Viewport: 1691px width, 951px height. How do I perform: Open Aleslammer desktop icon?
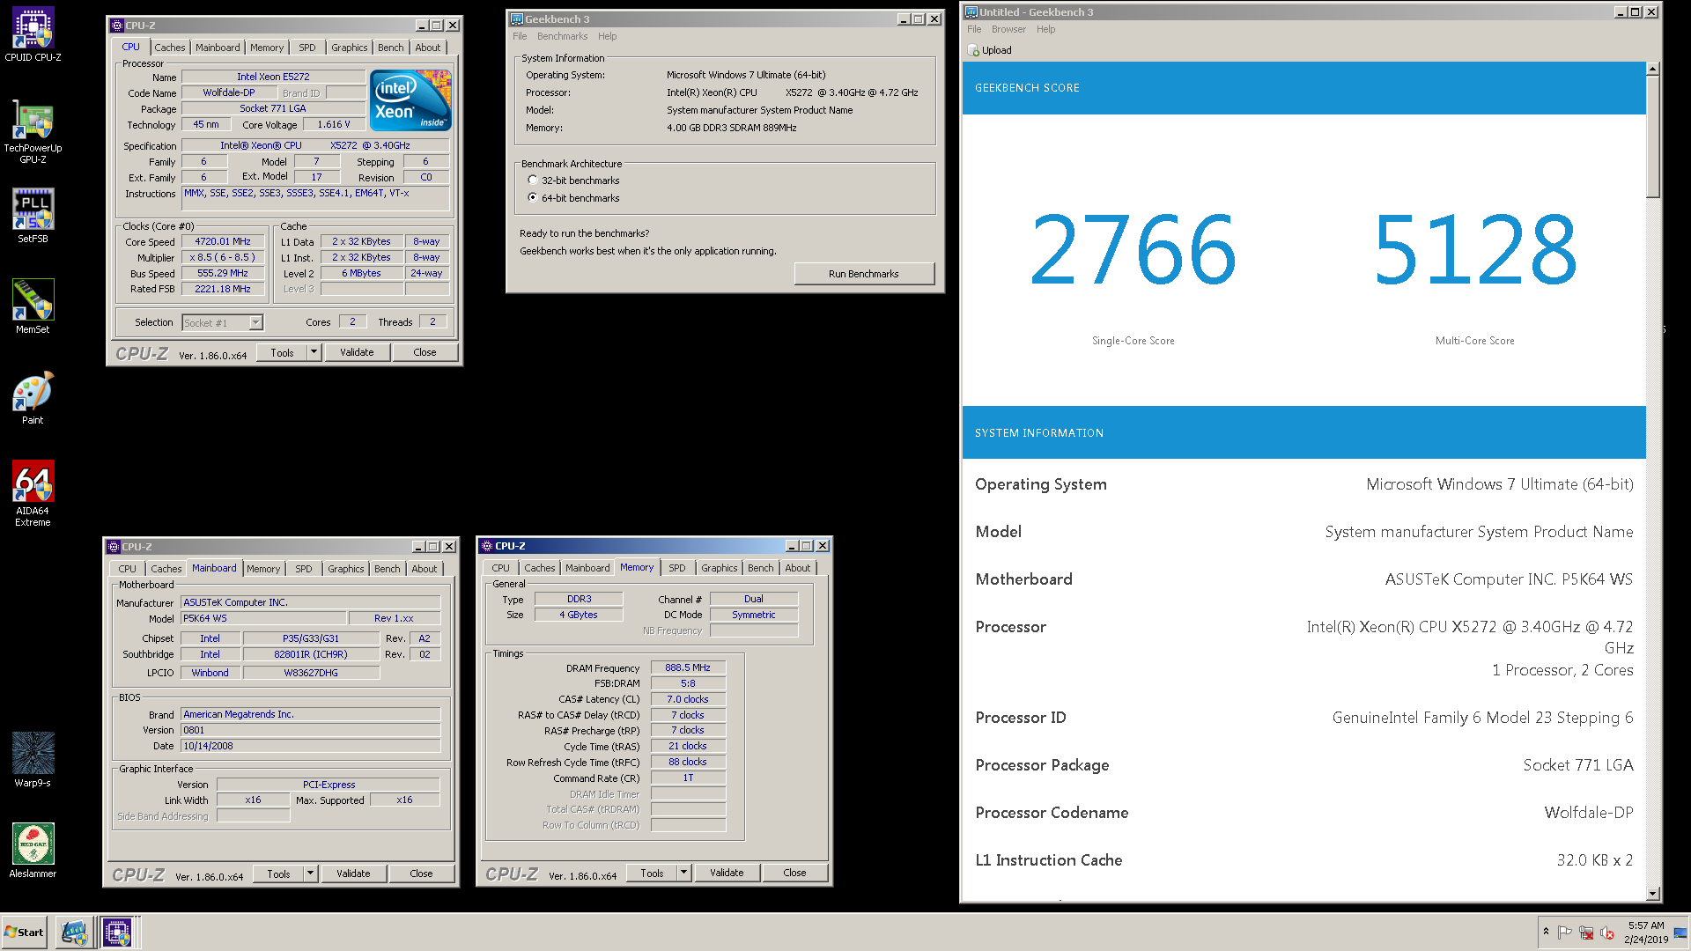[x=33, y=851]
